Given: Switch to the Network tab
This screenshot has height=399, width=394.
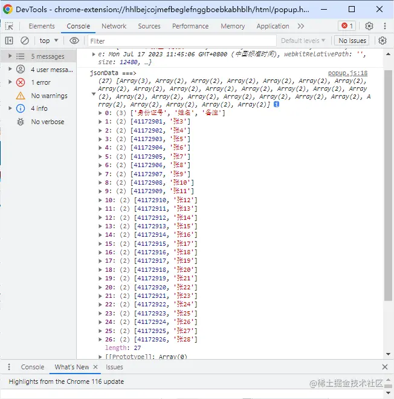Looking at the screenshot, I should tap(114, 26).
